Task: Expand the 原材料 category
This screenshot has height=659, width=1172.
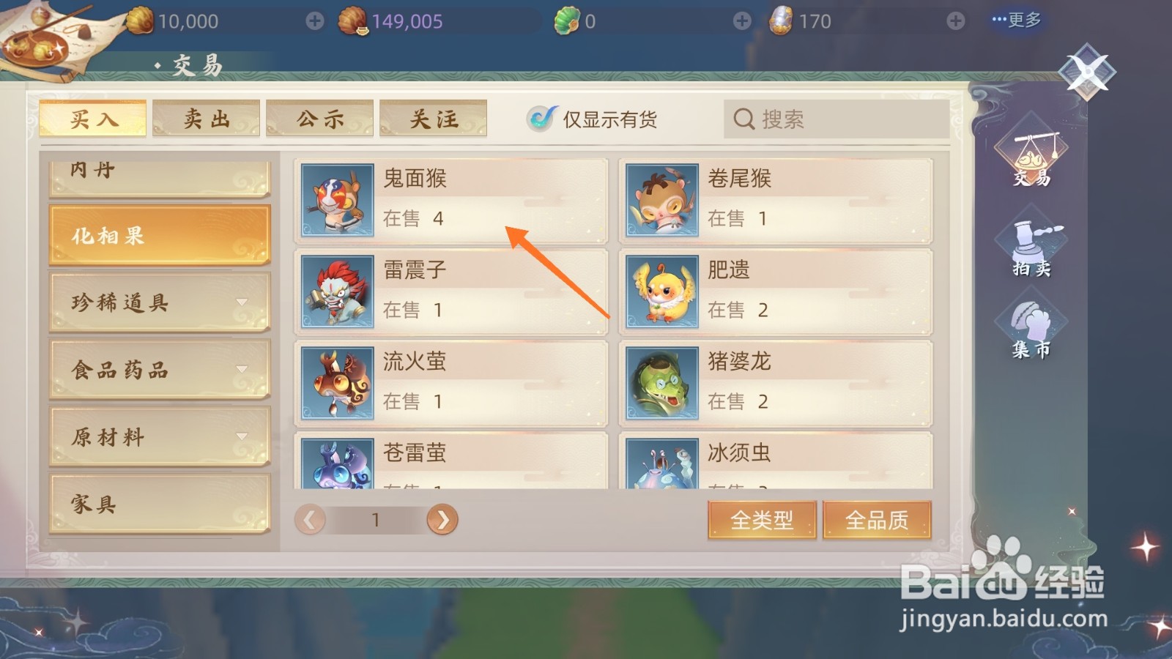Action: (x=160, y=437)
